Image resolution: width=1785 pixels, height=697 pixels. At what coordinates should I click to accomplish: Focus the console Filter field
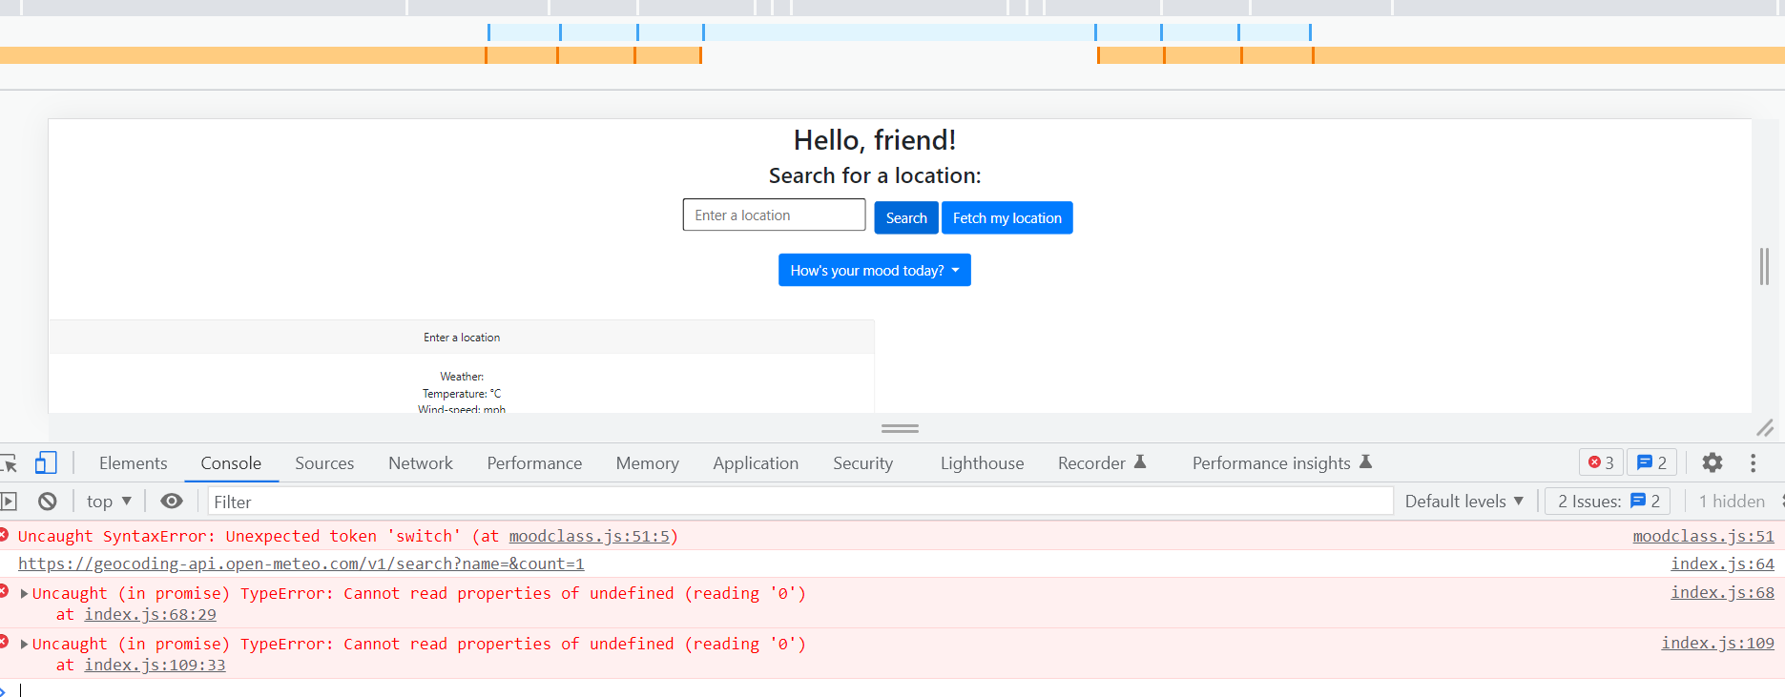(800, 502)
